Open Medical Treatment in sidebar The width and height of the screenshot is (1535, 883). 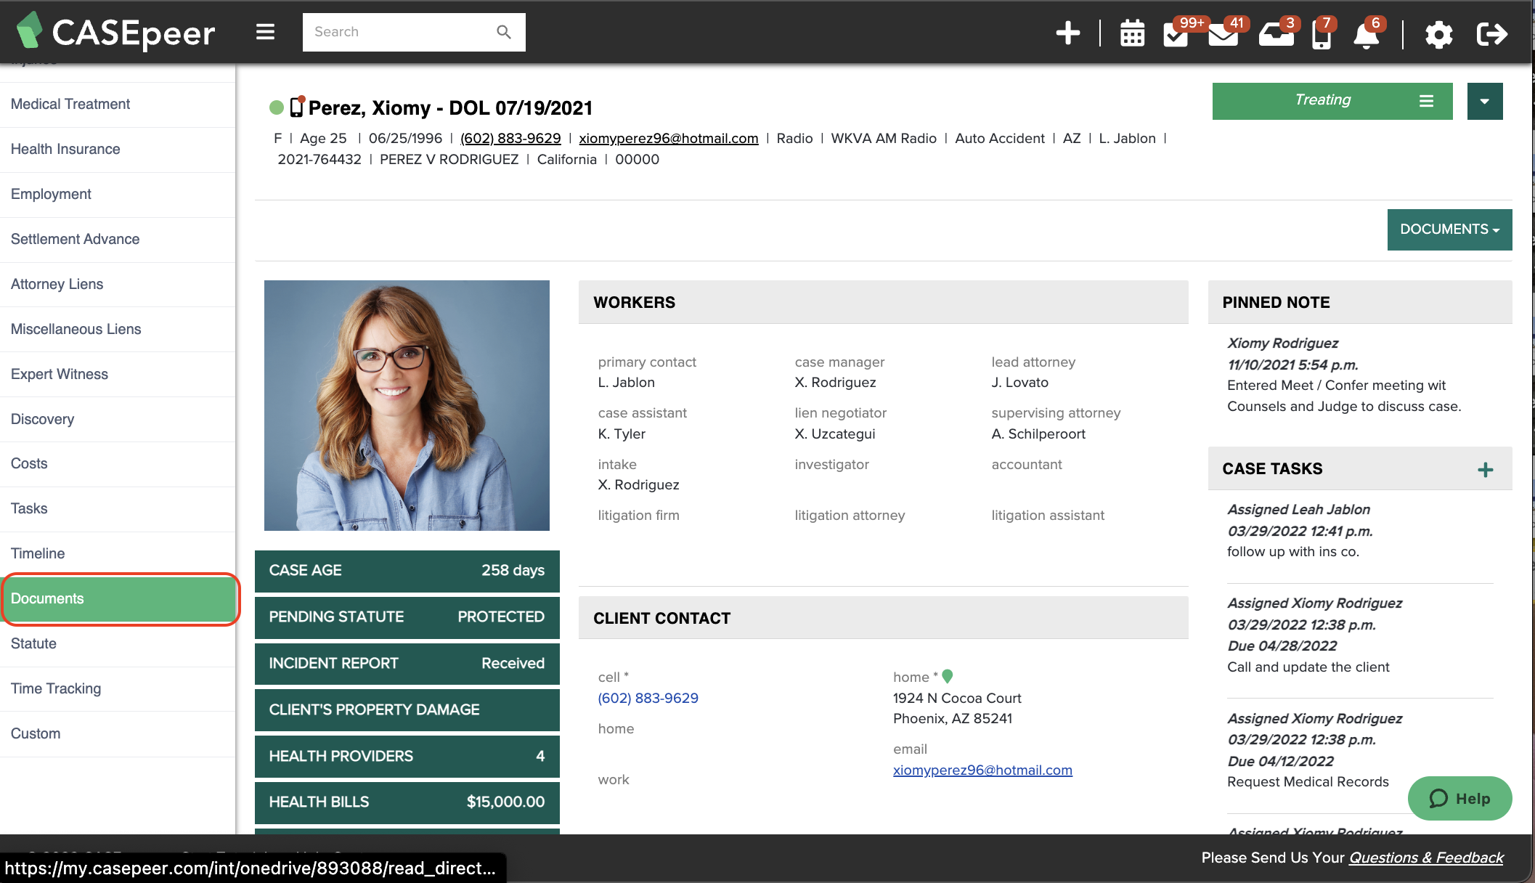[x=118, y=105]
